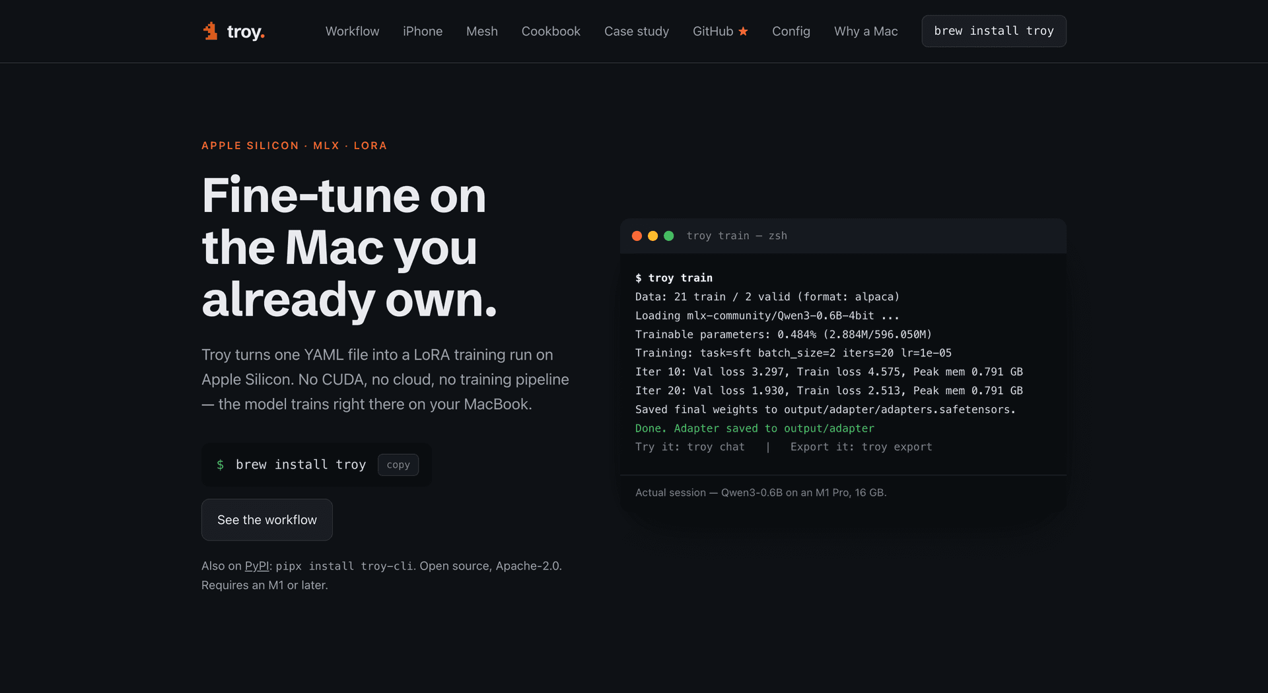Image resolution: width=1268 pixels, height=693 pixels.
Task: Go to Why a Mac page
Action: (x=866, y=31)
